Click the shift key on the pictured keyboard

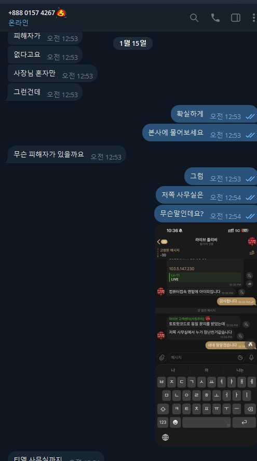pyautogui.click(x=163, y=409)
